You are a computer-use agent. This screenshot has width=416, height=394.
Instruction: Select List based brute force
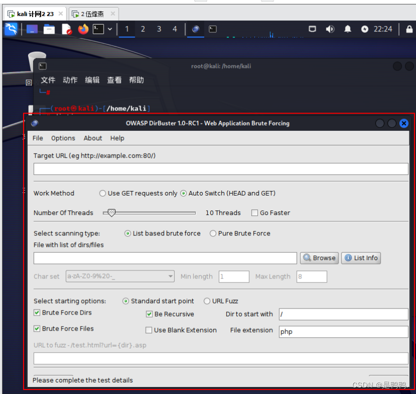point(163,233)
